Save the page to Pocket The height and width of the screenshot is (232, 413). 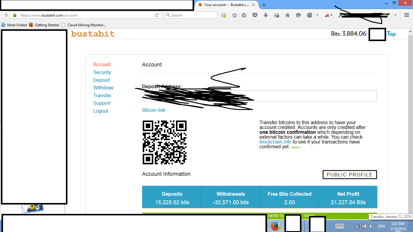click(255, 15)
